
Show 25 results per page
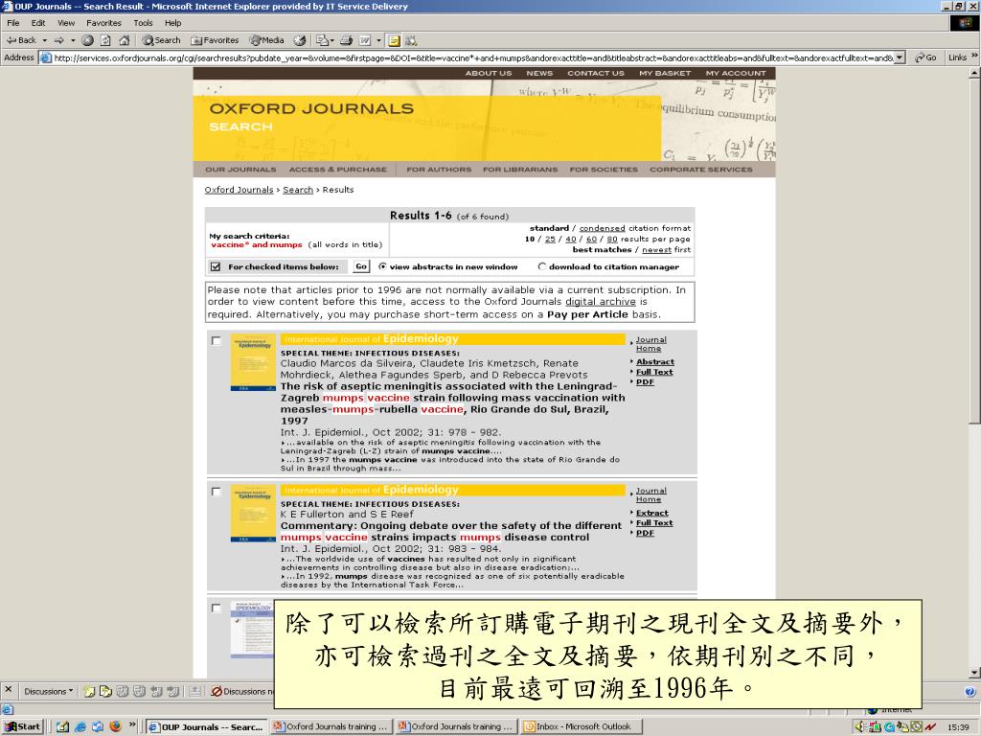click(550, 239)
